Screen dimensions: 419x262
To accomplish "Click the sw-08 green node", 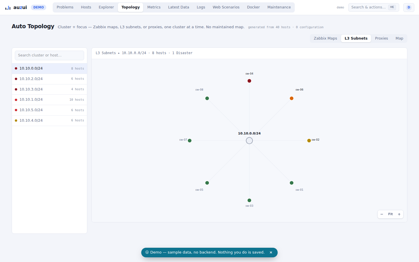I will (207, 98).
